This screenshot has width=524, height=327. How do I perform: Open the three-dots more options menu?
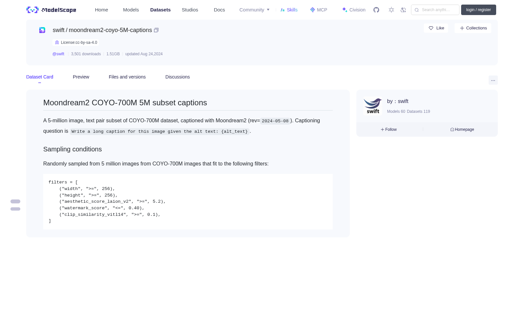point(493,80)
